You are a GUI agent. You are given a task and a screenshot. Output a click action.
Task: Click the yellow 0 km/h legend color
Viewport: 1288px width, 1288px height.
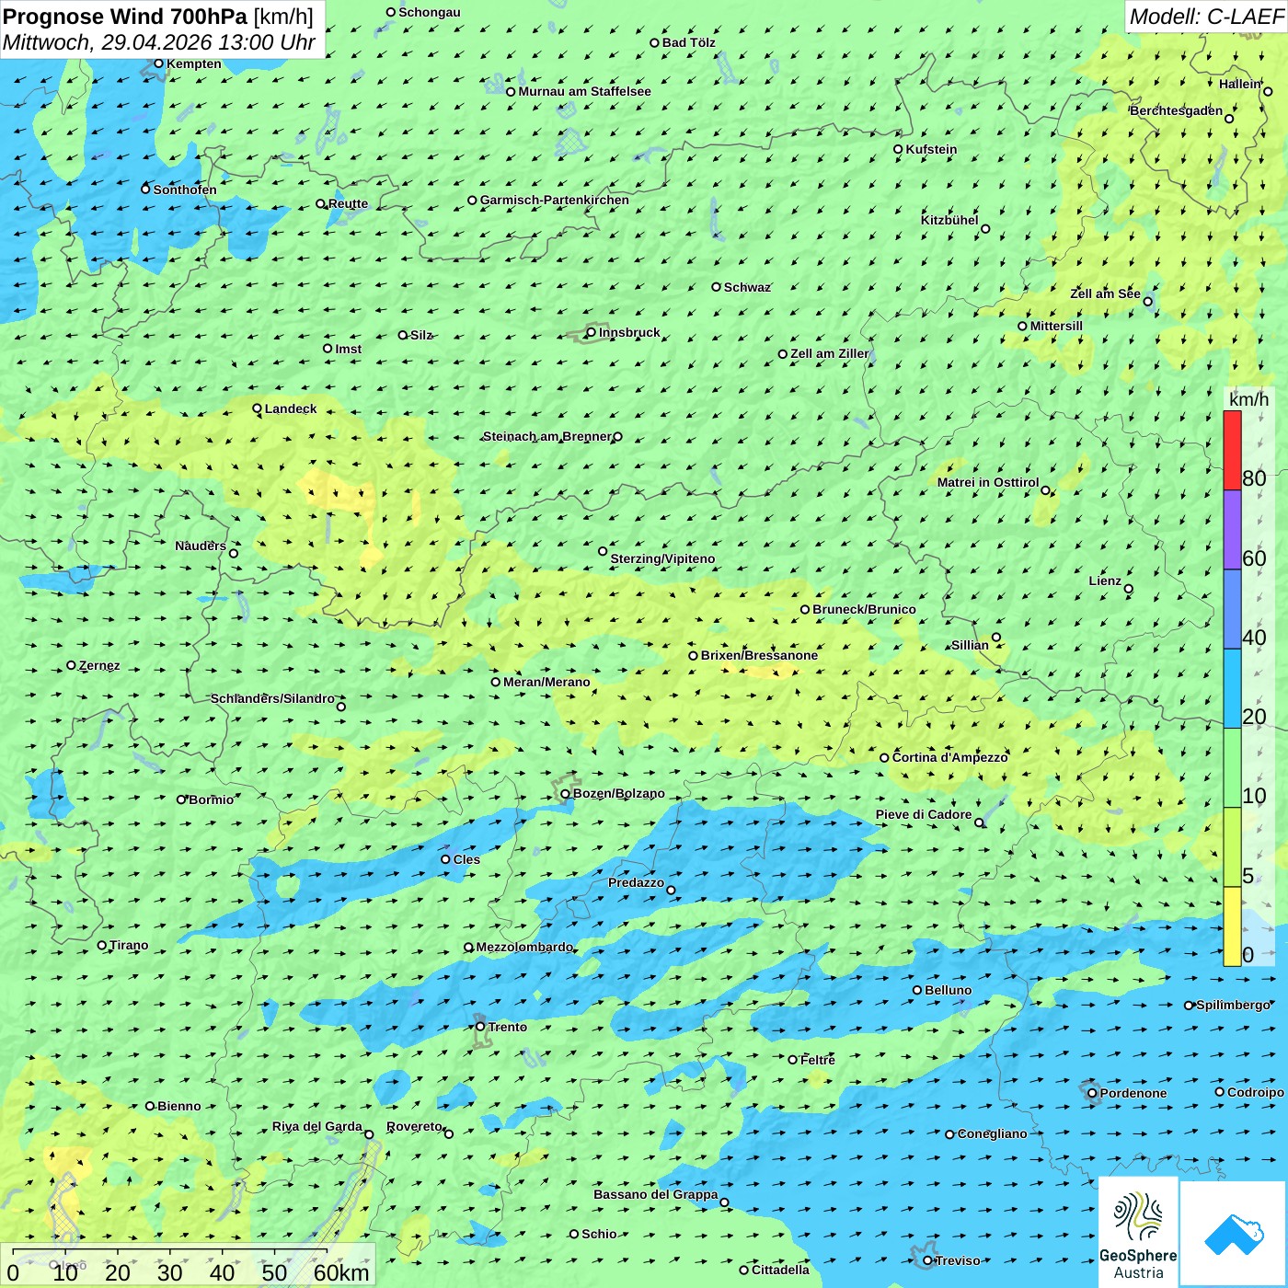point(1232,926)
